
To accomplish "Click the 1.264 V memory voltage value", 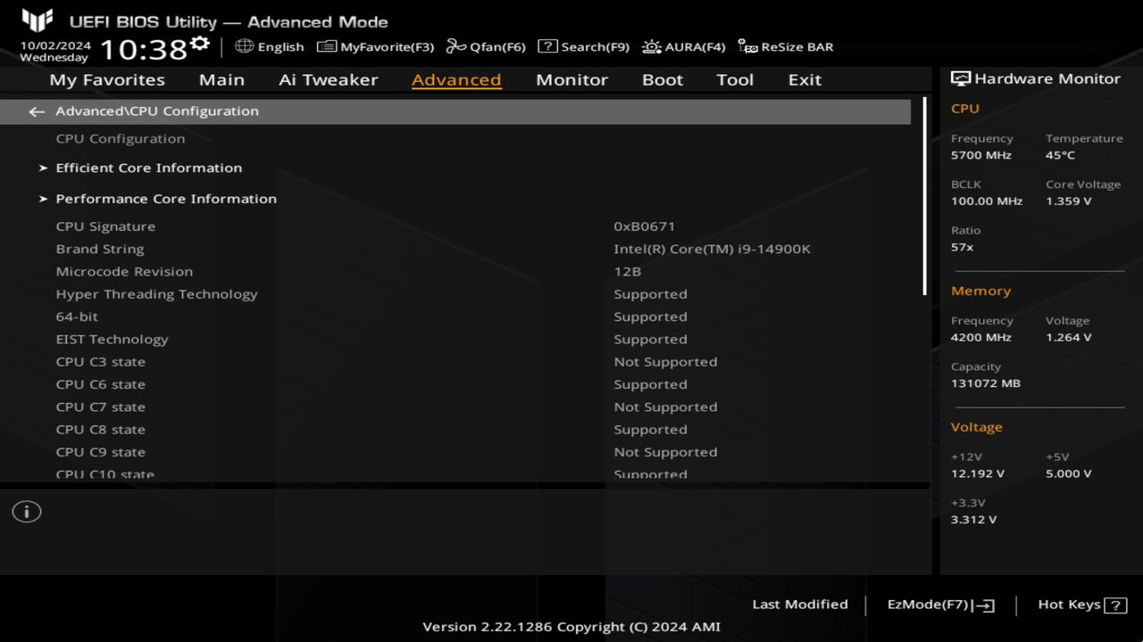I will [x=1068, y=338].
